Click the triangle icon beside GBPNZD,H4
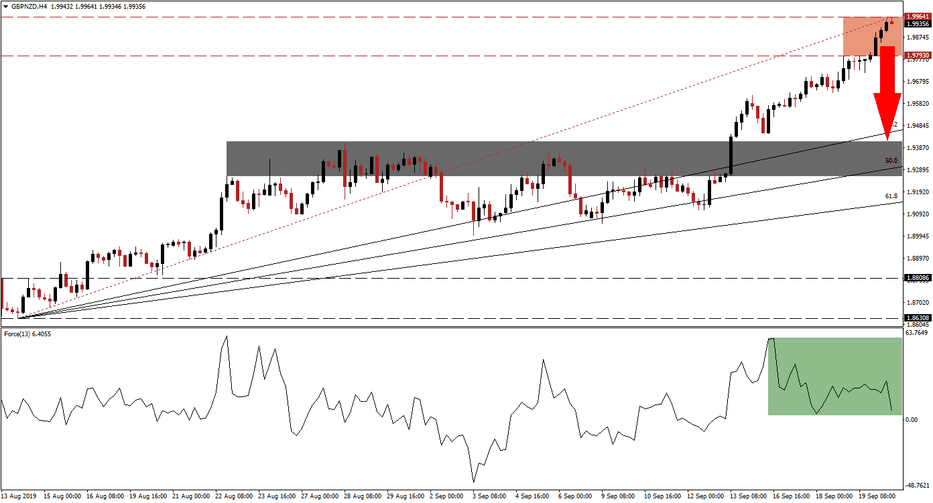933x503 pixels. click(x=5, y=6)
